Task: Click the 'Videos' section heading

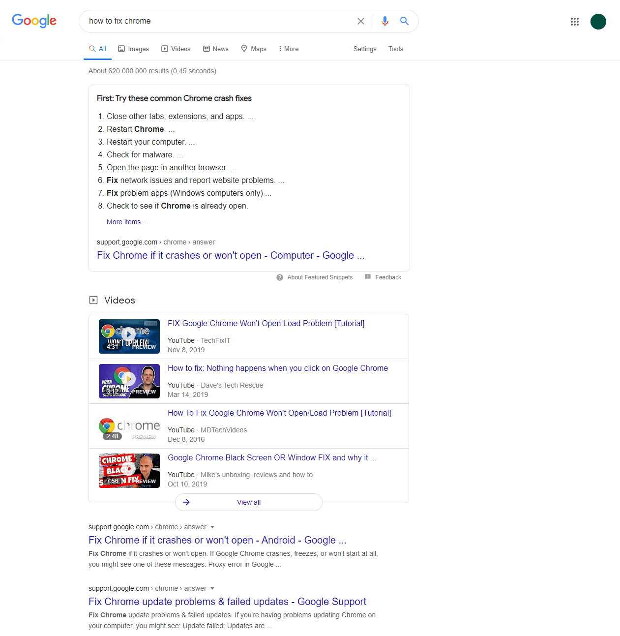Action: 119,300
